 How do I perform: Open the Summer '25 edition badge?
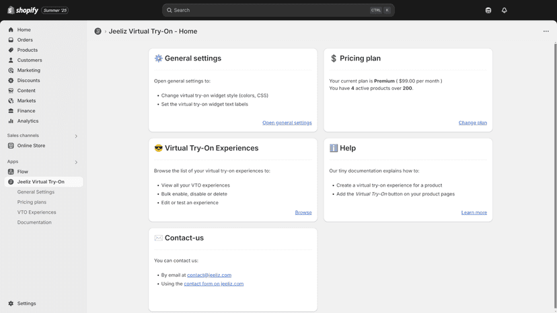pos(55,10)
